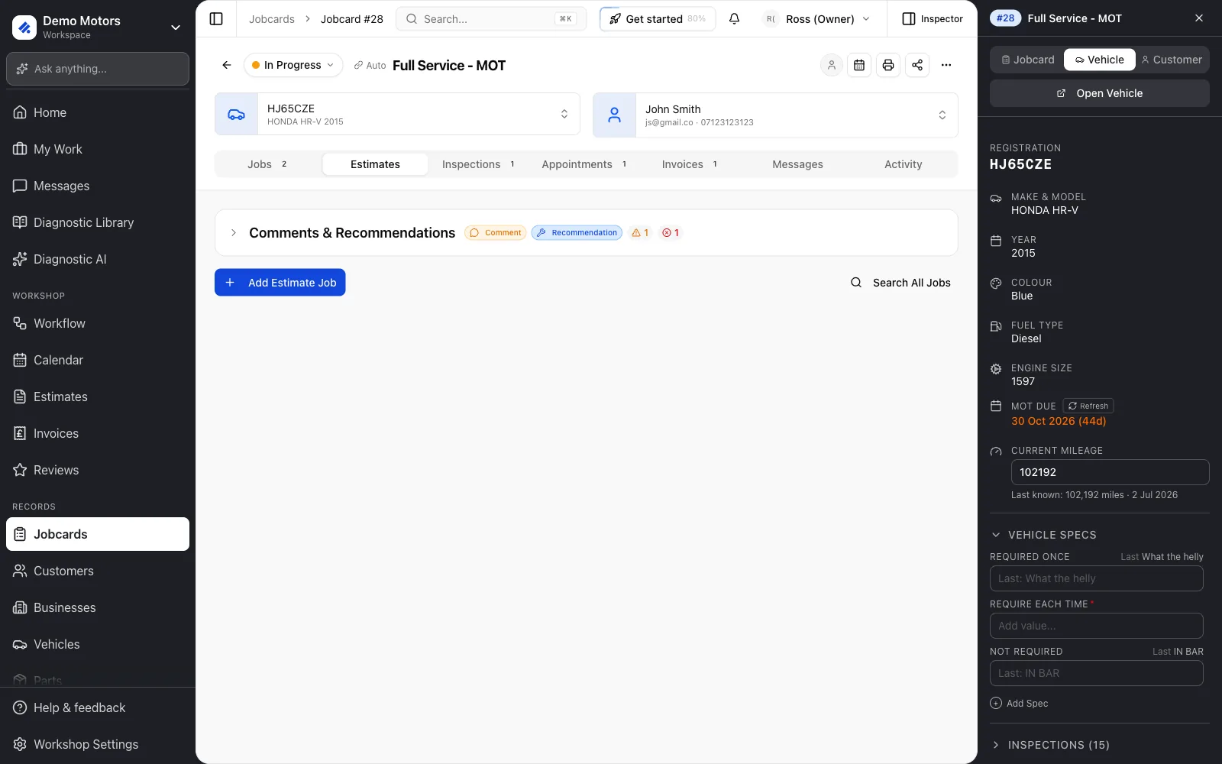The width and height of the screenshot is (1222, 764).
Task: Open My Work in the sidebar
Action: click(x=98, y=149)
